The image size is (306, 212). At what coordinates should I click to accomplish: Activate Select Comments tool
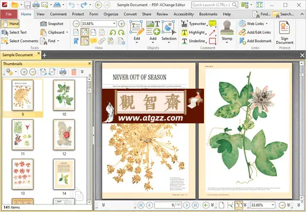click(20, 41)
